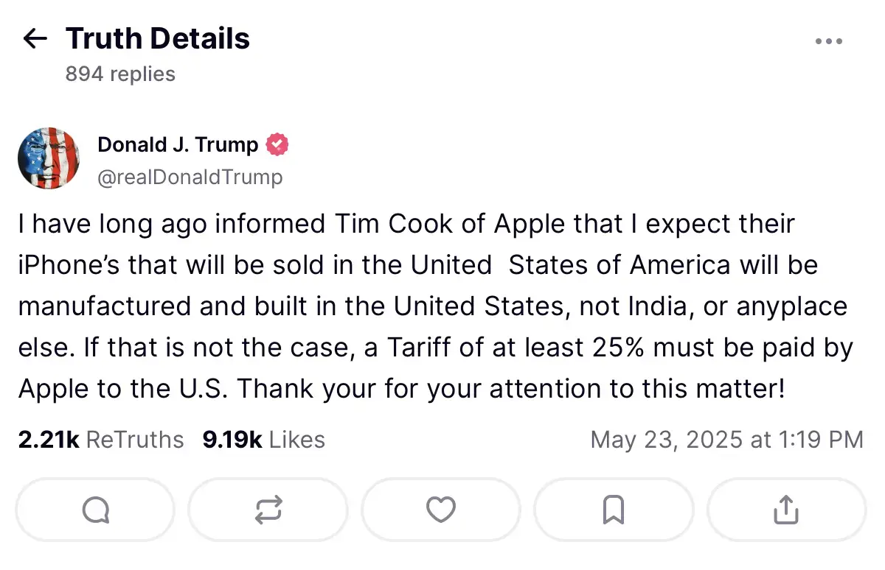Open Donald J. Trump's profile avatar
This screenshot has width=885, height=570.
(49, 158)
